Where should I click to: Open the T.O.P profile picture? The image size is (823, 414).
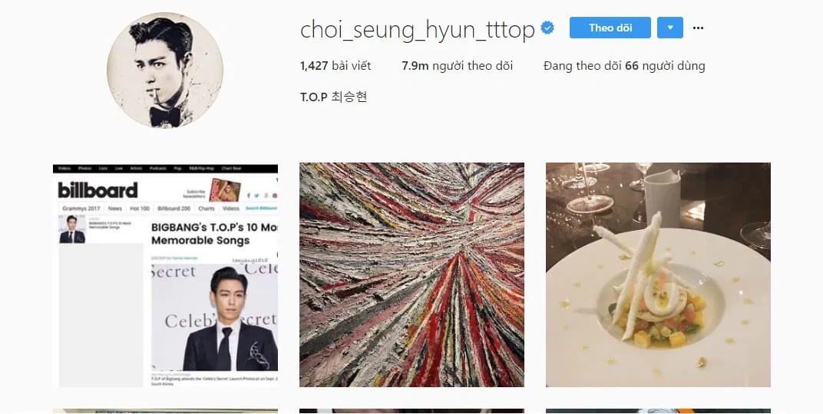pyautogui.click(x=165, y=71)
